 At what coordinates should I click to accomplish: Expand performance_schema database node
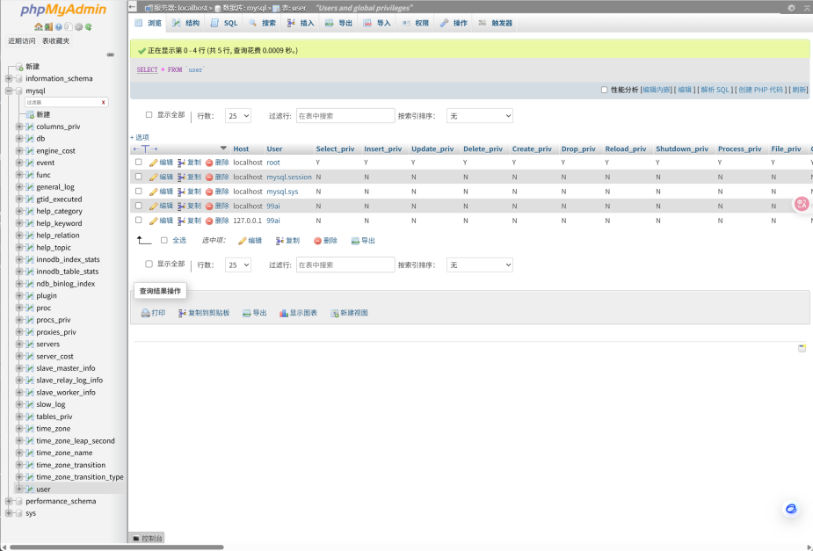click(8, 501)
